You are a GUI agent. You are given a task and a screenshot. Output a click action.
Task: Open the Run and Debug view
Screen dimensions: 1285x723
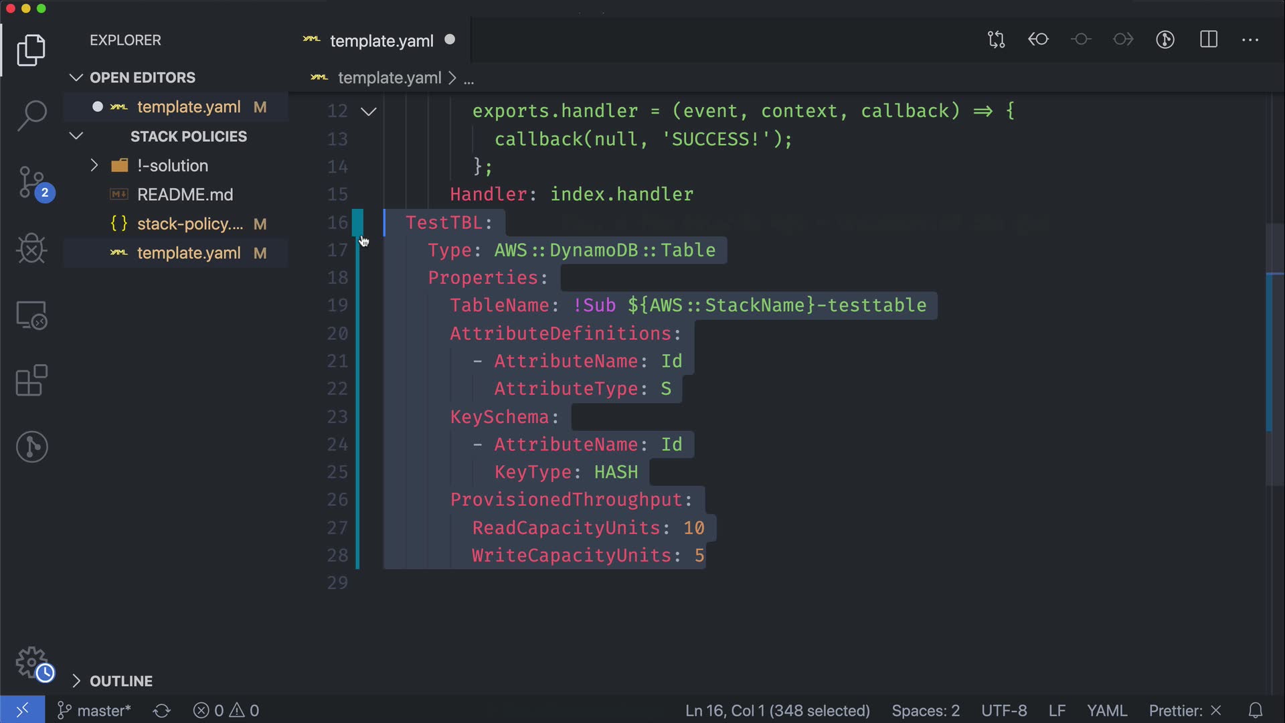31,249
